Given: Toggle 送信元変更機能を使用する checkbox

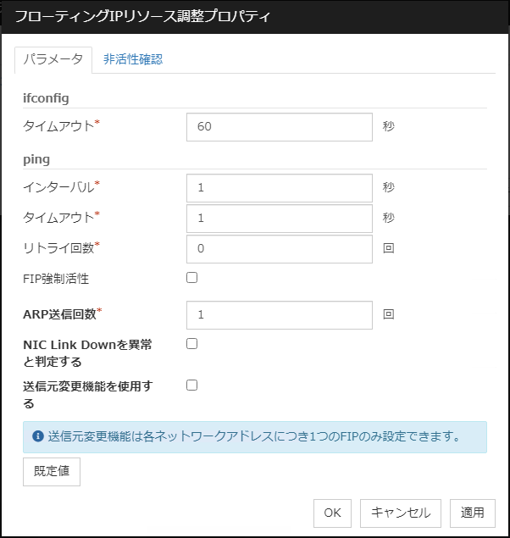Looking at the screenshot, I should pyautogui.click(x=191, y=385).
